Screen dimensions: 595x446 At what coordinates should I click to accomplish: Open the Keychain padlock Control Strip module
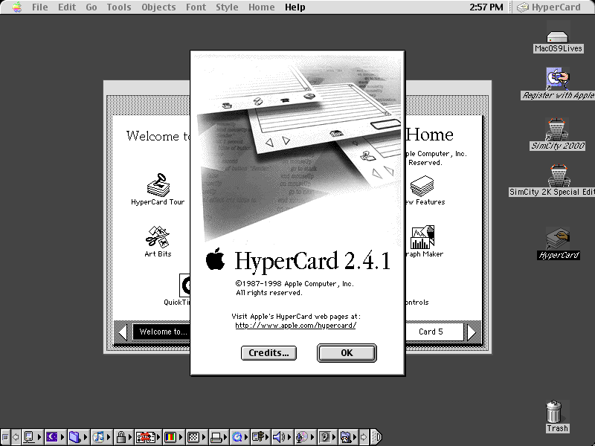point(121,437)
